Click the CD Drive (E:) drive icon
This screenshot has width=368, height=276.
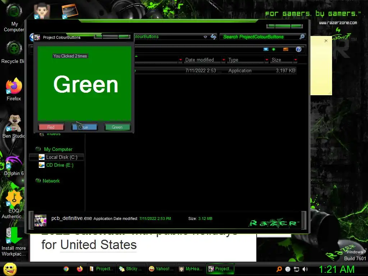42,165
